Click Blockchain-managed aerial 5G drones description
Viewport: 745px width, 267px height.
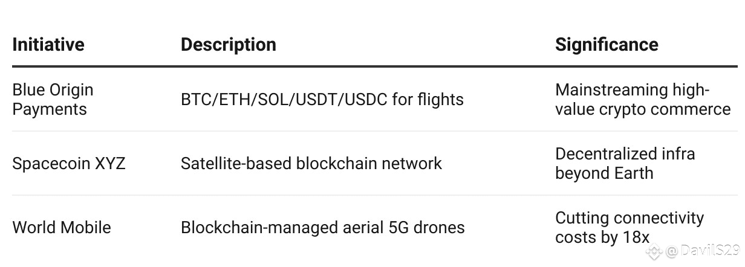tap(323, 228)
